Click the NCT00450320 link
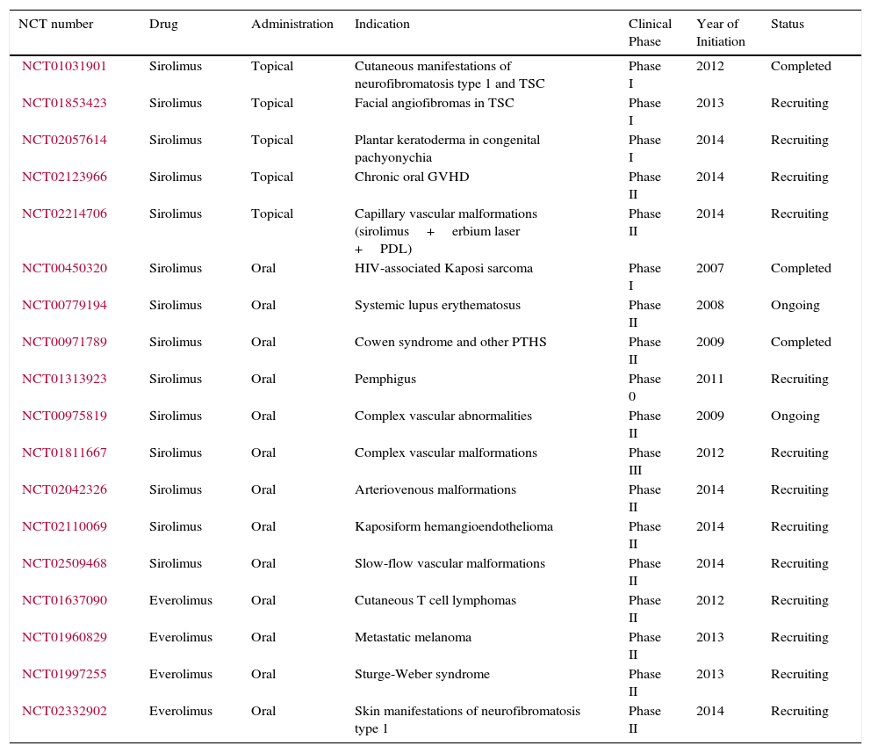This screenshot has height=753, width=871. tap(64, 268)
